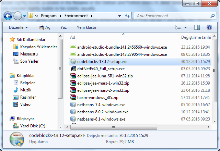Click the file list vertical scrollbar thumb
220x151 pixels.
click(214, 71)
